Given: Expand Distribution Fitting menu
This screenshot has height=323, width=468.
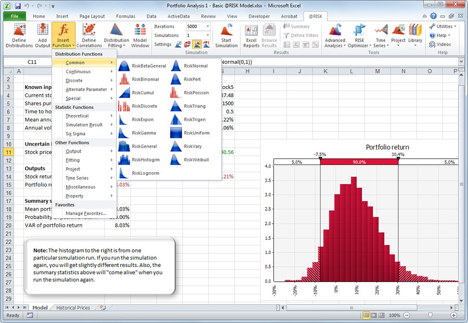Looking at the screenshot, I should (116, 35).
